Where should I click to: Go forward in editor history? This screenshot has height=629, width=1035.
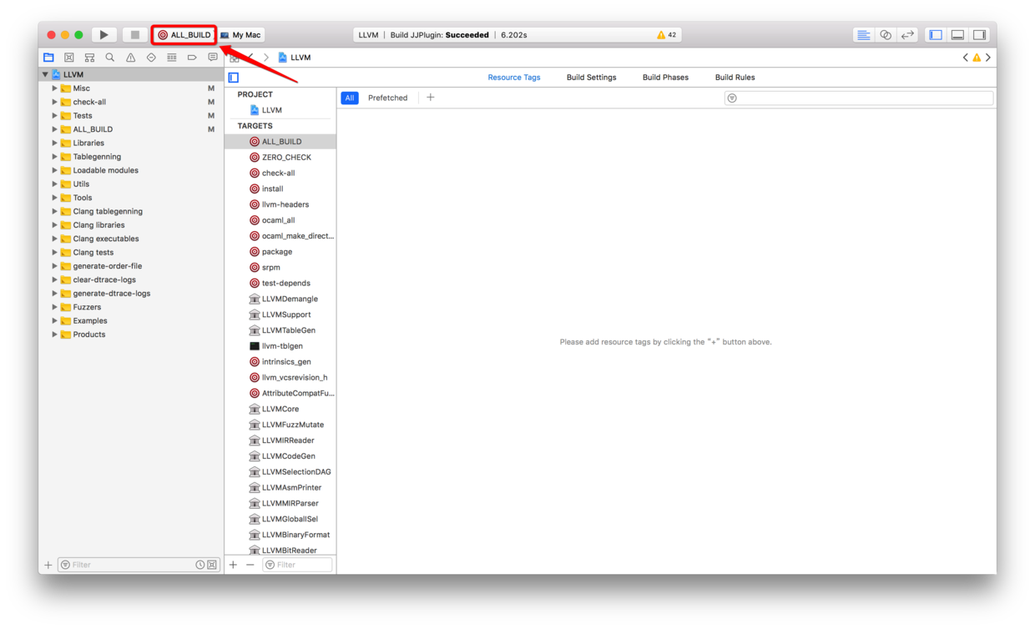pyautogui.click(x=266, y=58)
